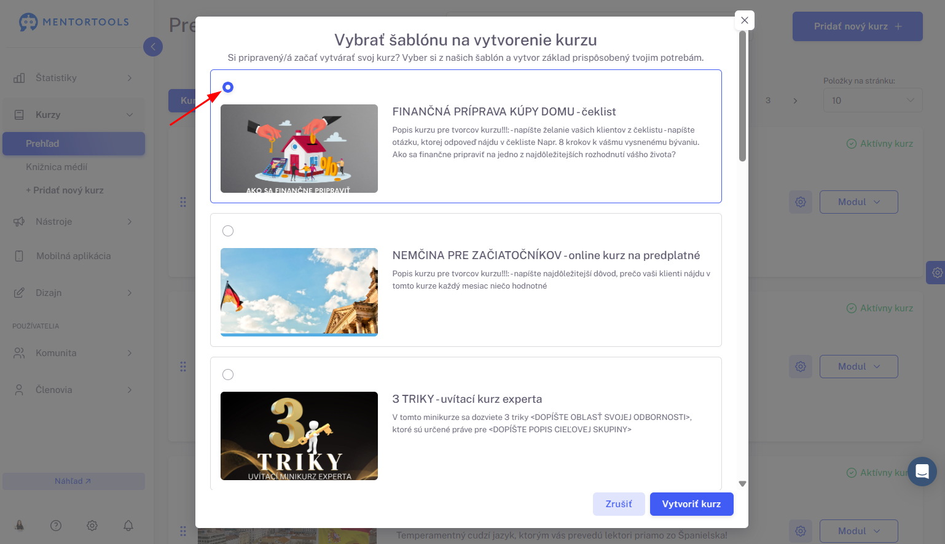Open the chat support bubble icon

922,472
